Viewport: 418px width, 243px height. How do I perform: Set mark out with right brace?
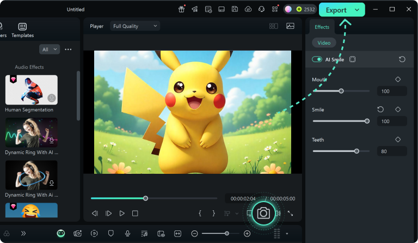[213, 213]
